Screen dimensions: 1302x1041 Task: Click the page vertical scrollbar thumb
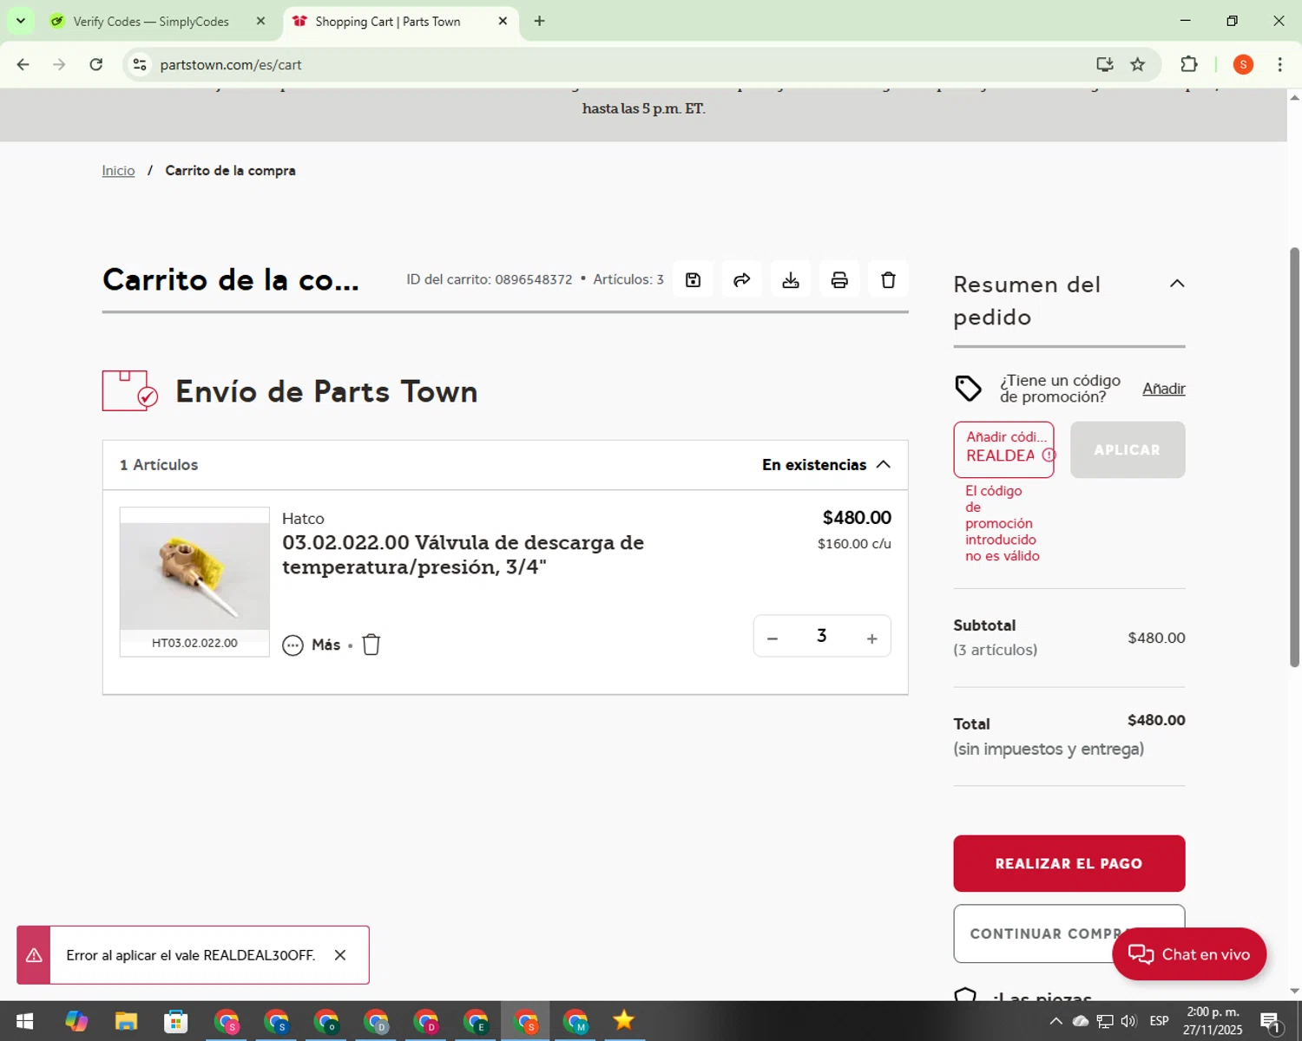(x=1294, y=457)
